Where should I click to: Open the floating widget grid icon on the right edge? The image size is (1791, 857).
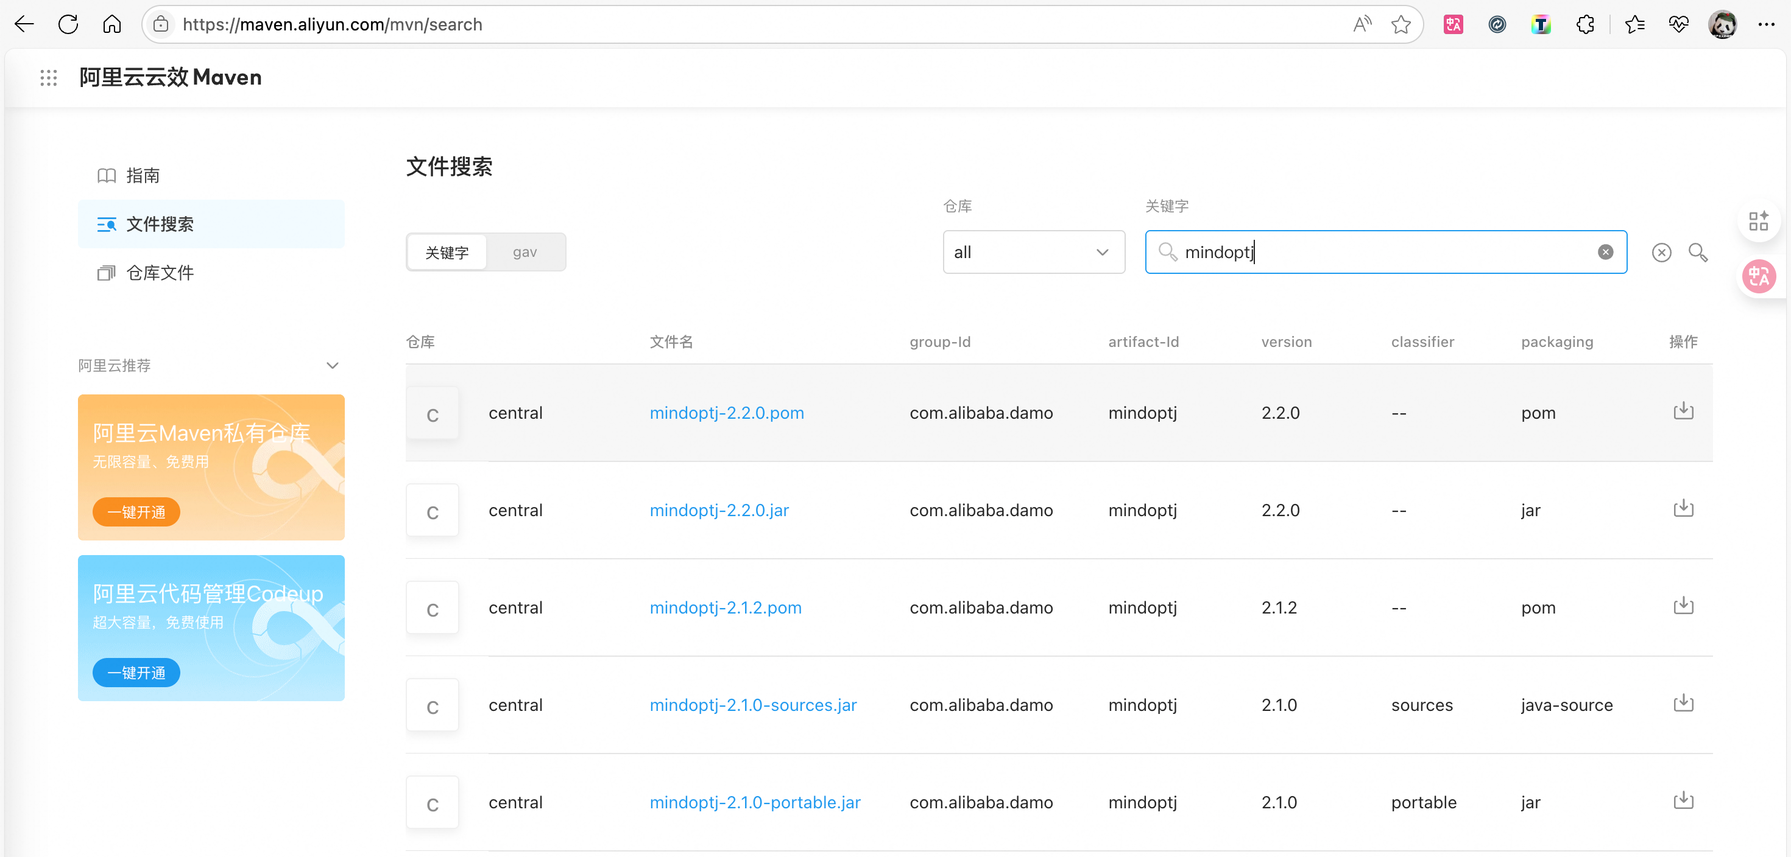click(x=1759, y=221)
